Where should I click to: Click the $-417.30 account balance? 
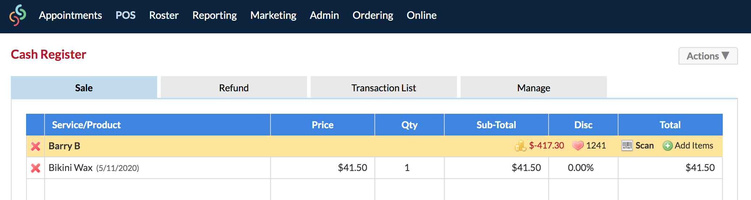[546, 146]
